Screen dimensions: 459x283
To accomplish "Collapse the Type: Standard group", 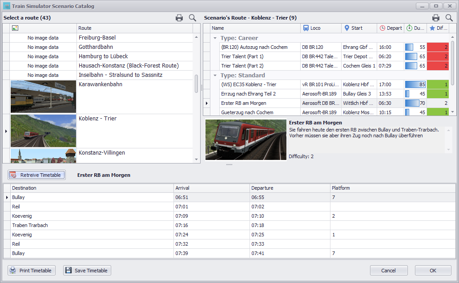I will (215, 76).
